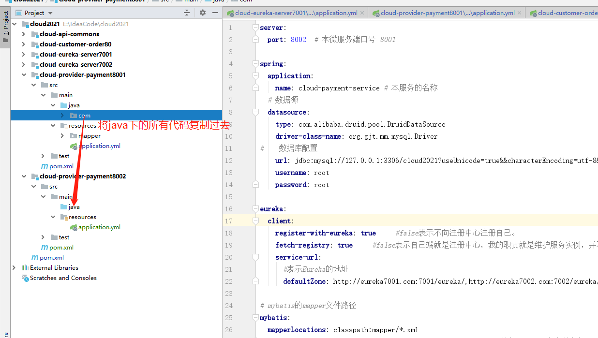
Task: Click the External Libraries bar-chart icon
Action: pos(25,267)
